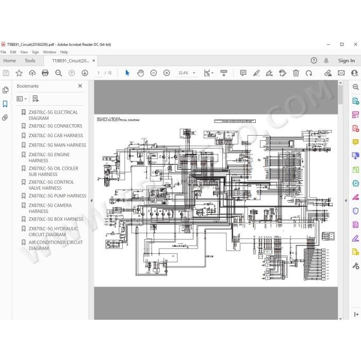This screenshot has height=361, width=361.
Task: Open the View menu
Action: (24, 52)
